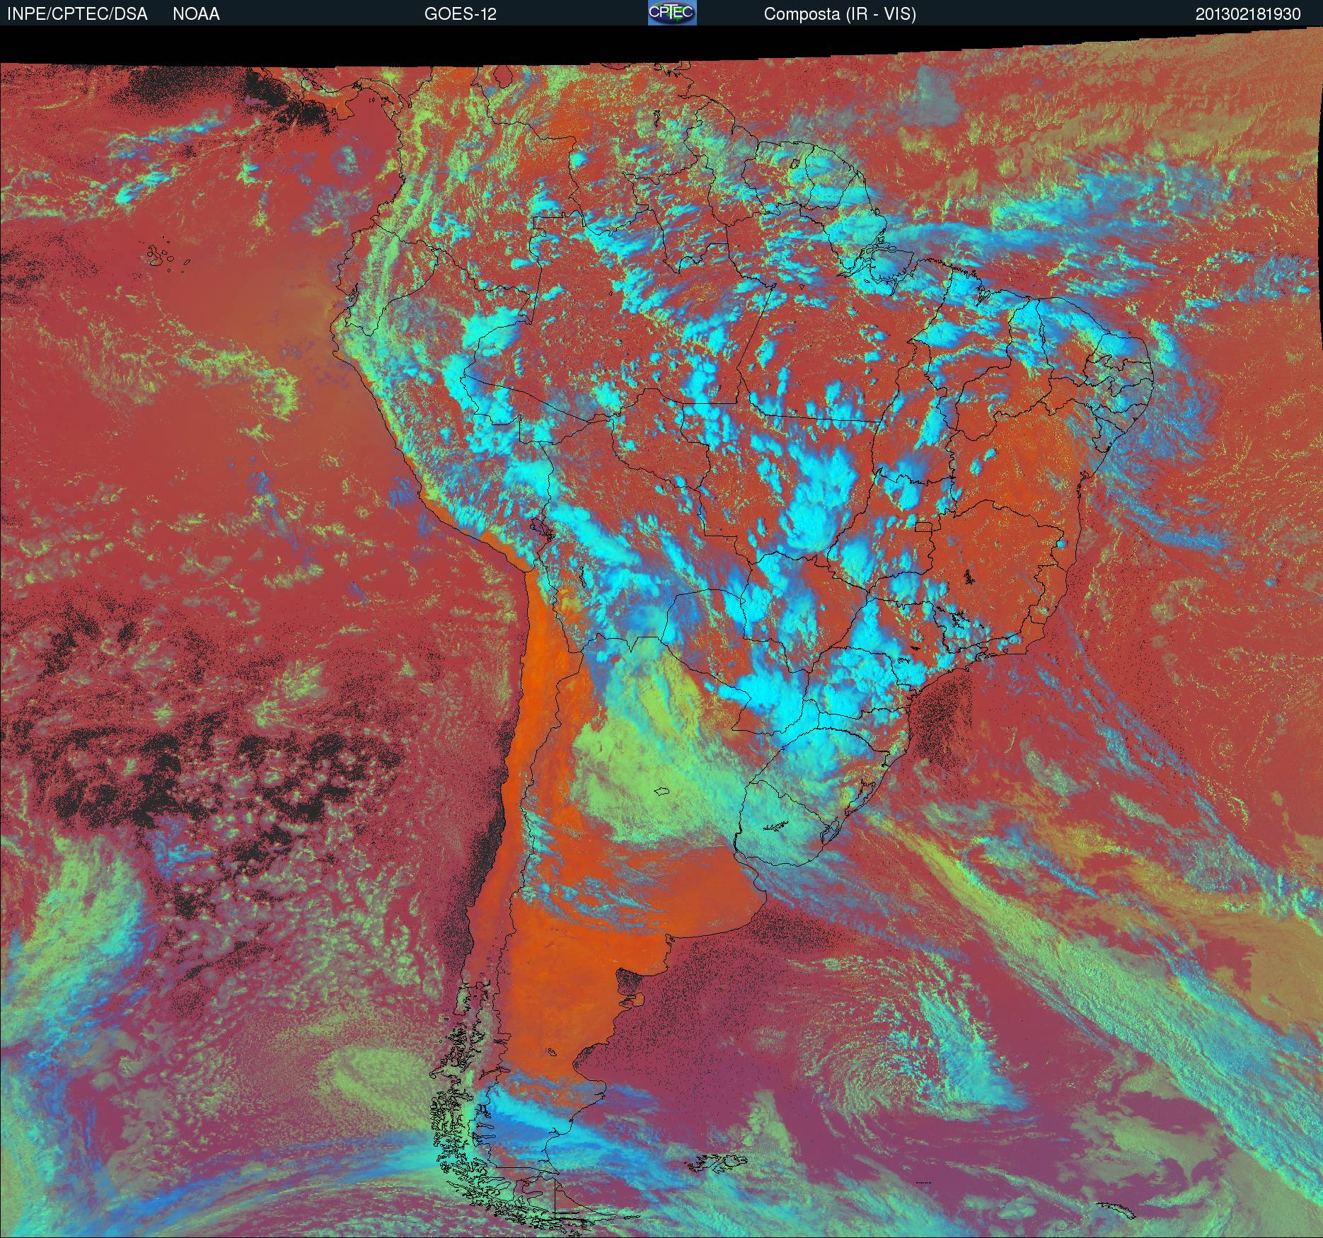Click the South America satellite image

point(661,632)
